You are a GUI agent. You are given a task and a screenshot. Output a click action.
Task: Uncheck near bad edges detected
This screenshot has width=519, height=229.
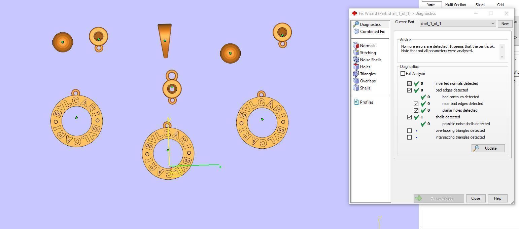coord(416,104)
